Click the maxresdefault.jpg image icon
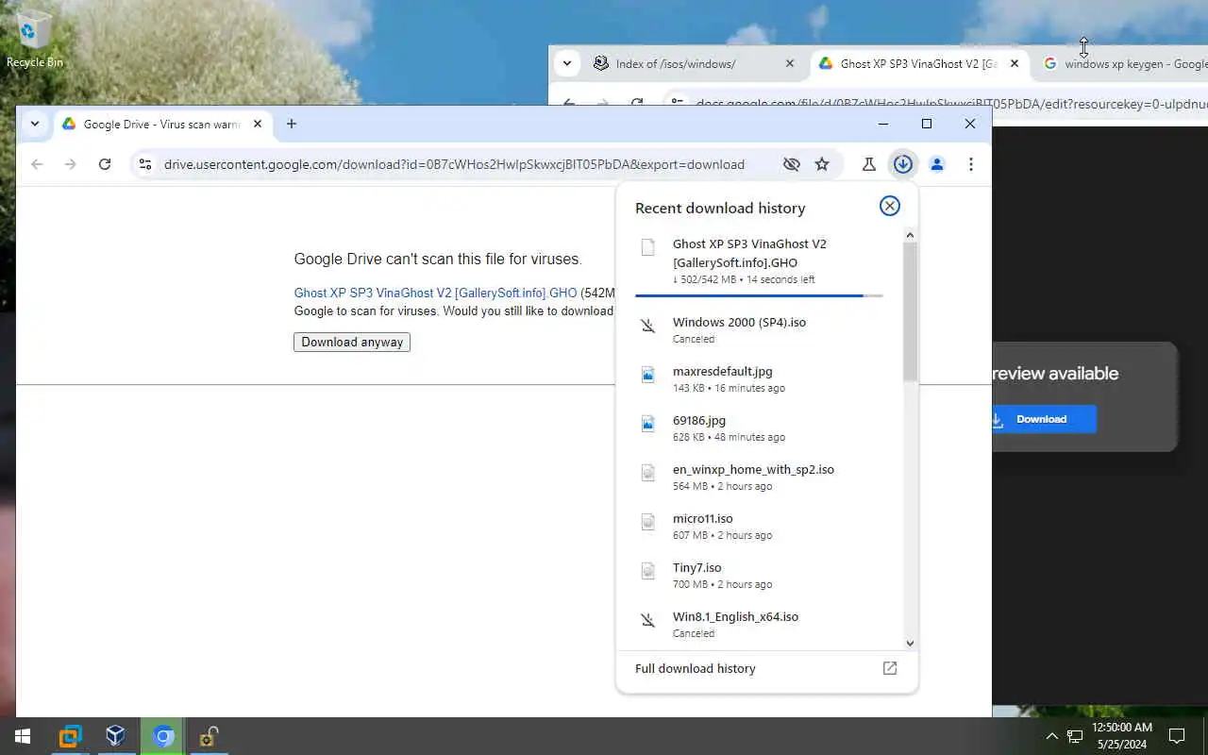Viewport: 1208px width, 755px height. click(648, 375)
